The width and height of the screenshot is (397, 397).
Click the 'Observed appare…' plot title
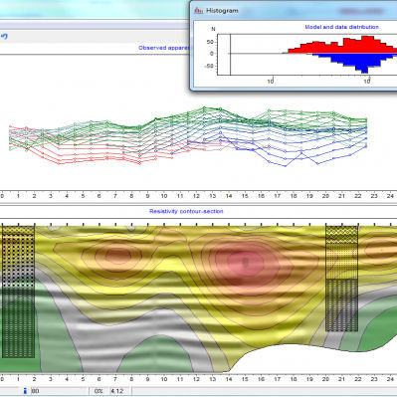click(163, 48)
